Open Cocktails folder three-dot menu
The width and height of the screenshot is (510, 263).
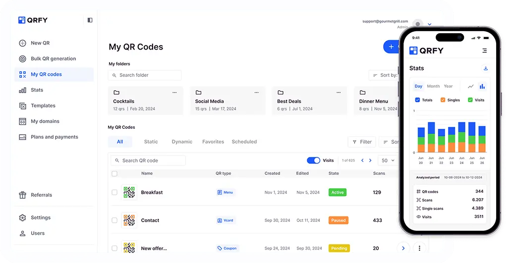(174, 93)
